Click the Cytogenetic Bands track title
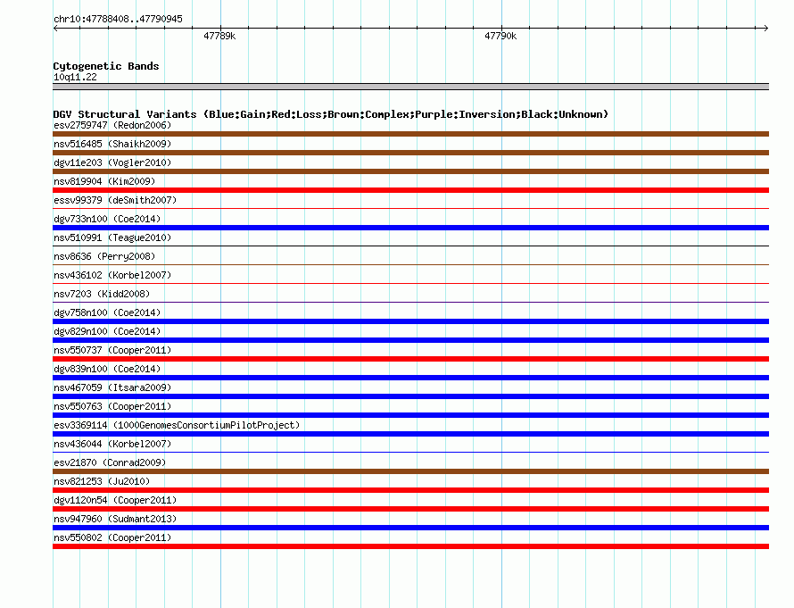This screenshot has height=608, width=794. coord(106,66)
